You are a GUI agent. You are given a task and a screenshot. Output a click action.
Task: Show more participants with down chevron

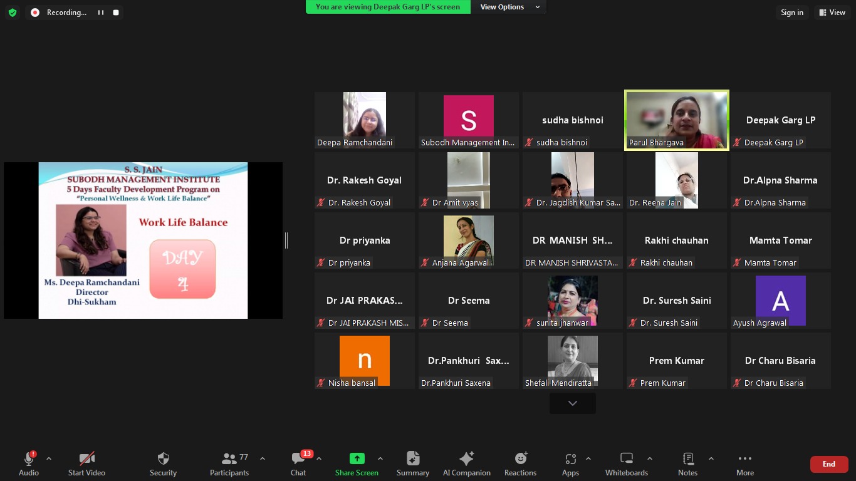[572, 403]
